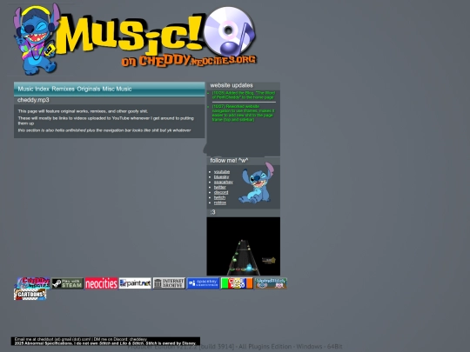The height and width of the screenshot is (352, 470).
Task: Click the ':3' section heading
Action: pyautogui.click(x=212, y=212)
